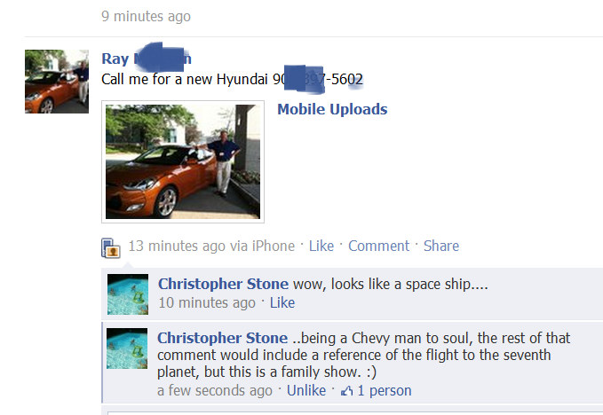Open Ray's profile picture thumbnail
The image size is (603, 415).
pos(57,82)
